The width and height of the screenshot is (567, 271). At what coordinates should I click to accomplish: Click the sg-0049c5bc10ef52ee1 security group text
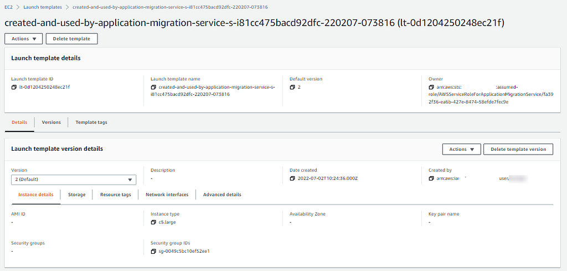click(x=184, y=251)
